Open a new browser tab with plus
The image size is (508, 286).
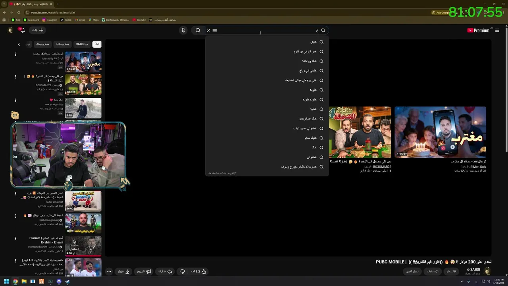click(58, 4)
